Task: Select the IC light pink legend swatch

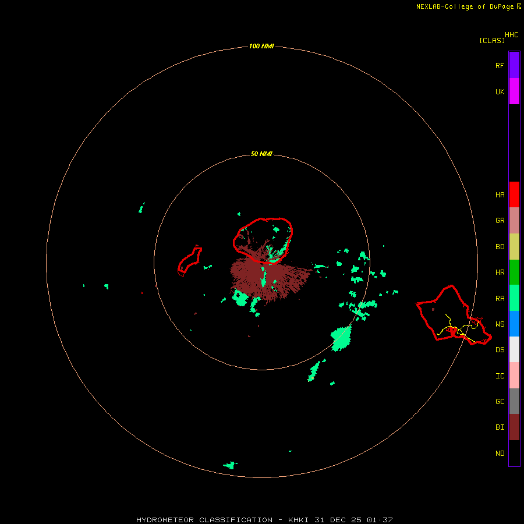Action: click(x=514, y=376)
